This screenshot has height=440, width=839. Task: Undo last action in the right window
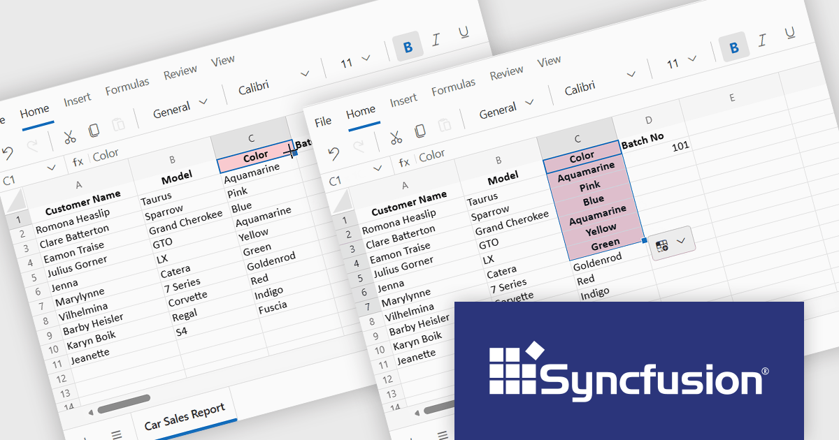point(334,152)
